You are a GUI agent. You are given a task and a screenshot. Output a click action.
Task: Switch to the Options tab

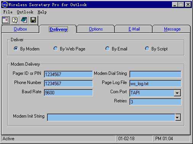[x=96, y=29]
